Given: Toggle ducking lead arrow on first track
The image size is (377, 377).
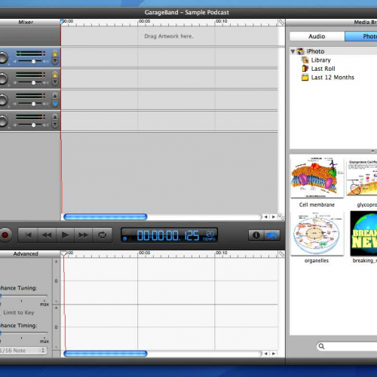Looking at the screenshot, I should pos(55,54).
